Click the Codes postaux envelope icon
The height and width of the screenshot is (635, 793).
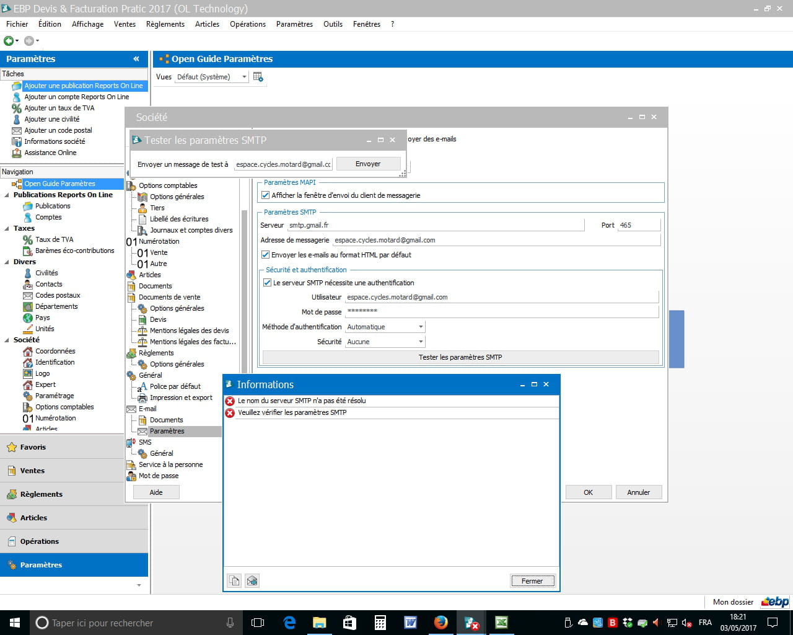pos(28,295)
